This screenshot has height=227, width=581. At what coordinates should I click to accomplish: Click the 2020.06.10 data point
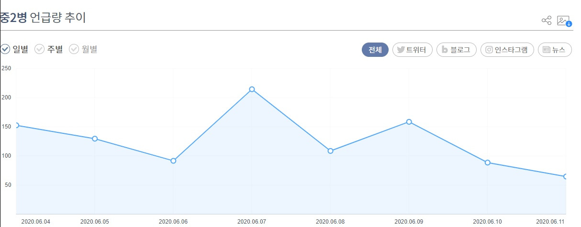point(487,162)
